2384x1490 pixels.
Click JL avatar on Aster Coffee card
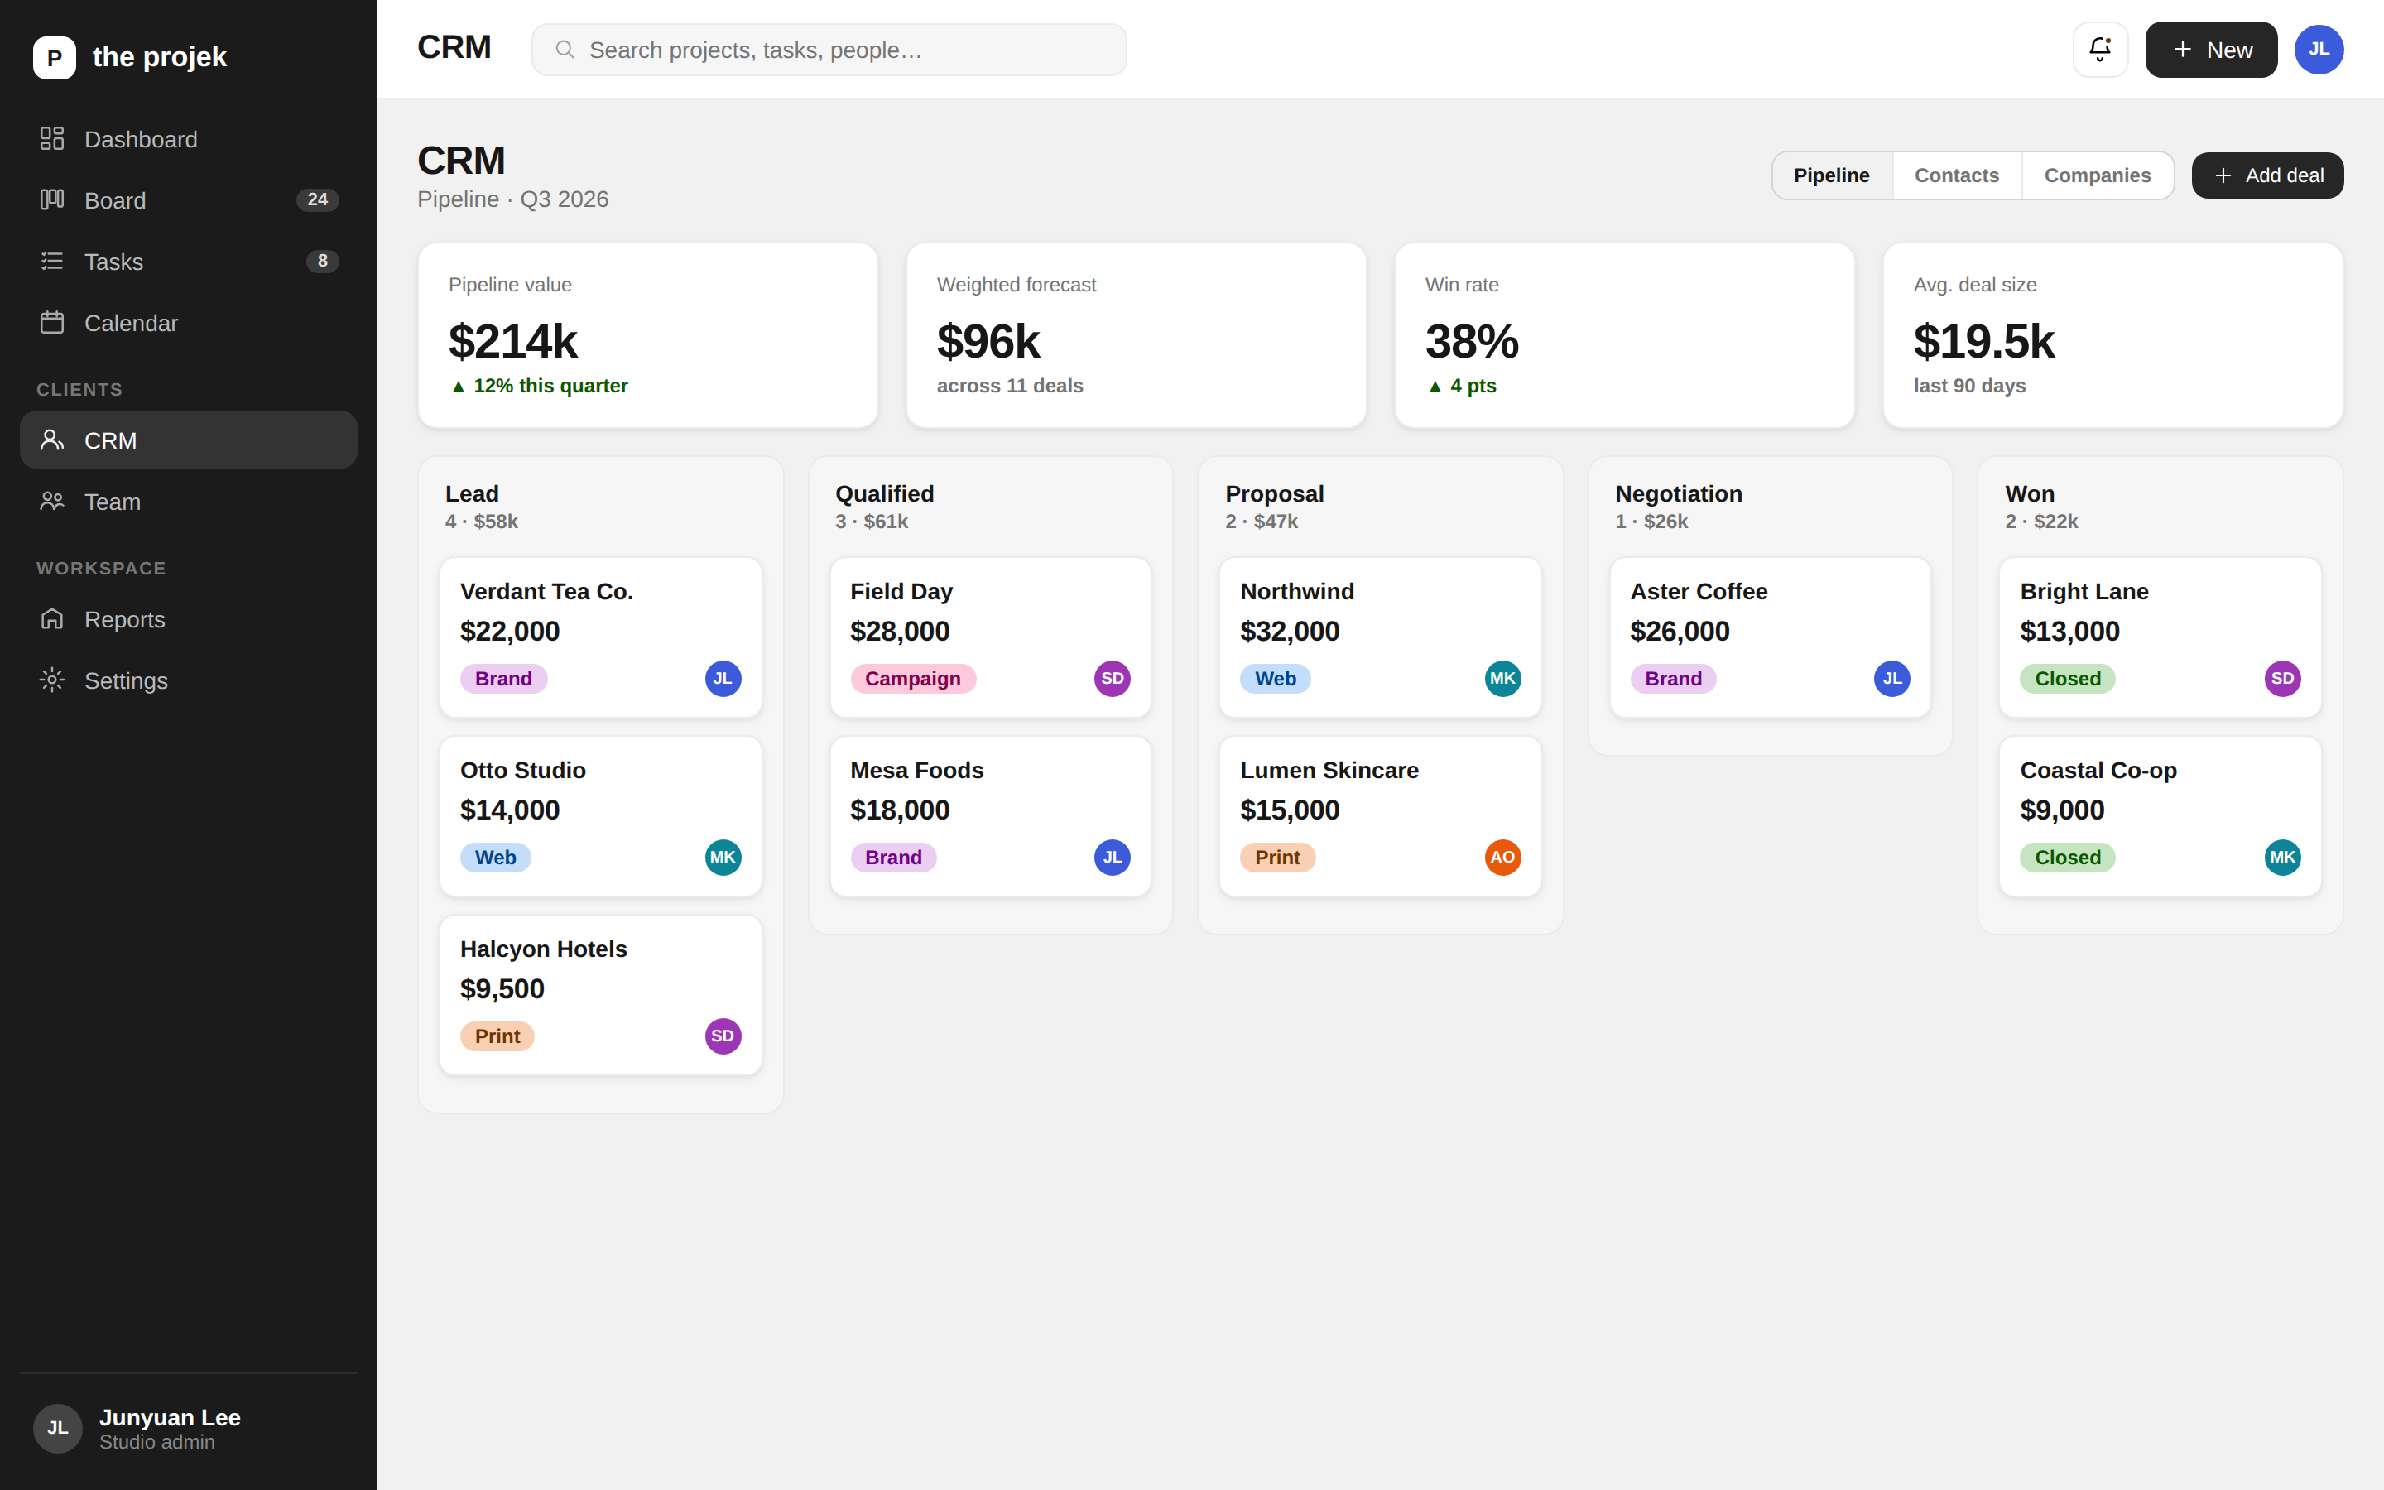click(x=1892, y=678)
